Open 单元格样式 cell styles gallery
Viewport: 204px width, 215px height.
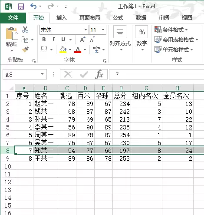pyautogui.click(x=174, y=50)
